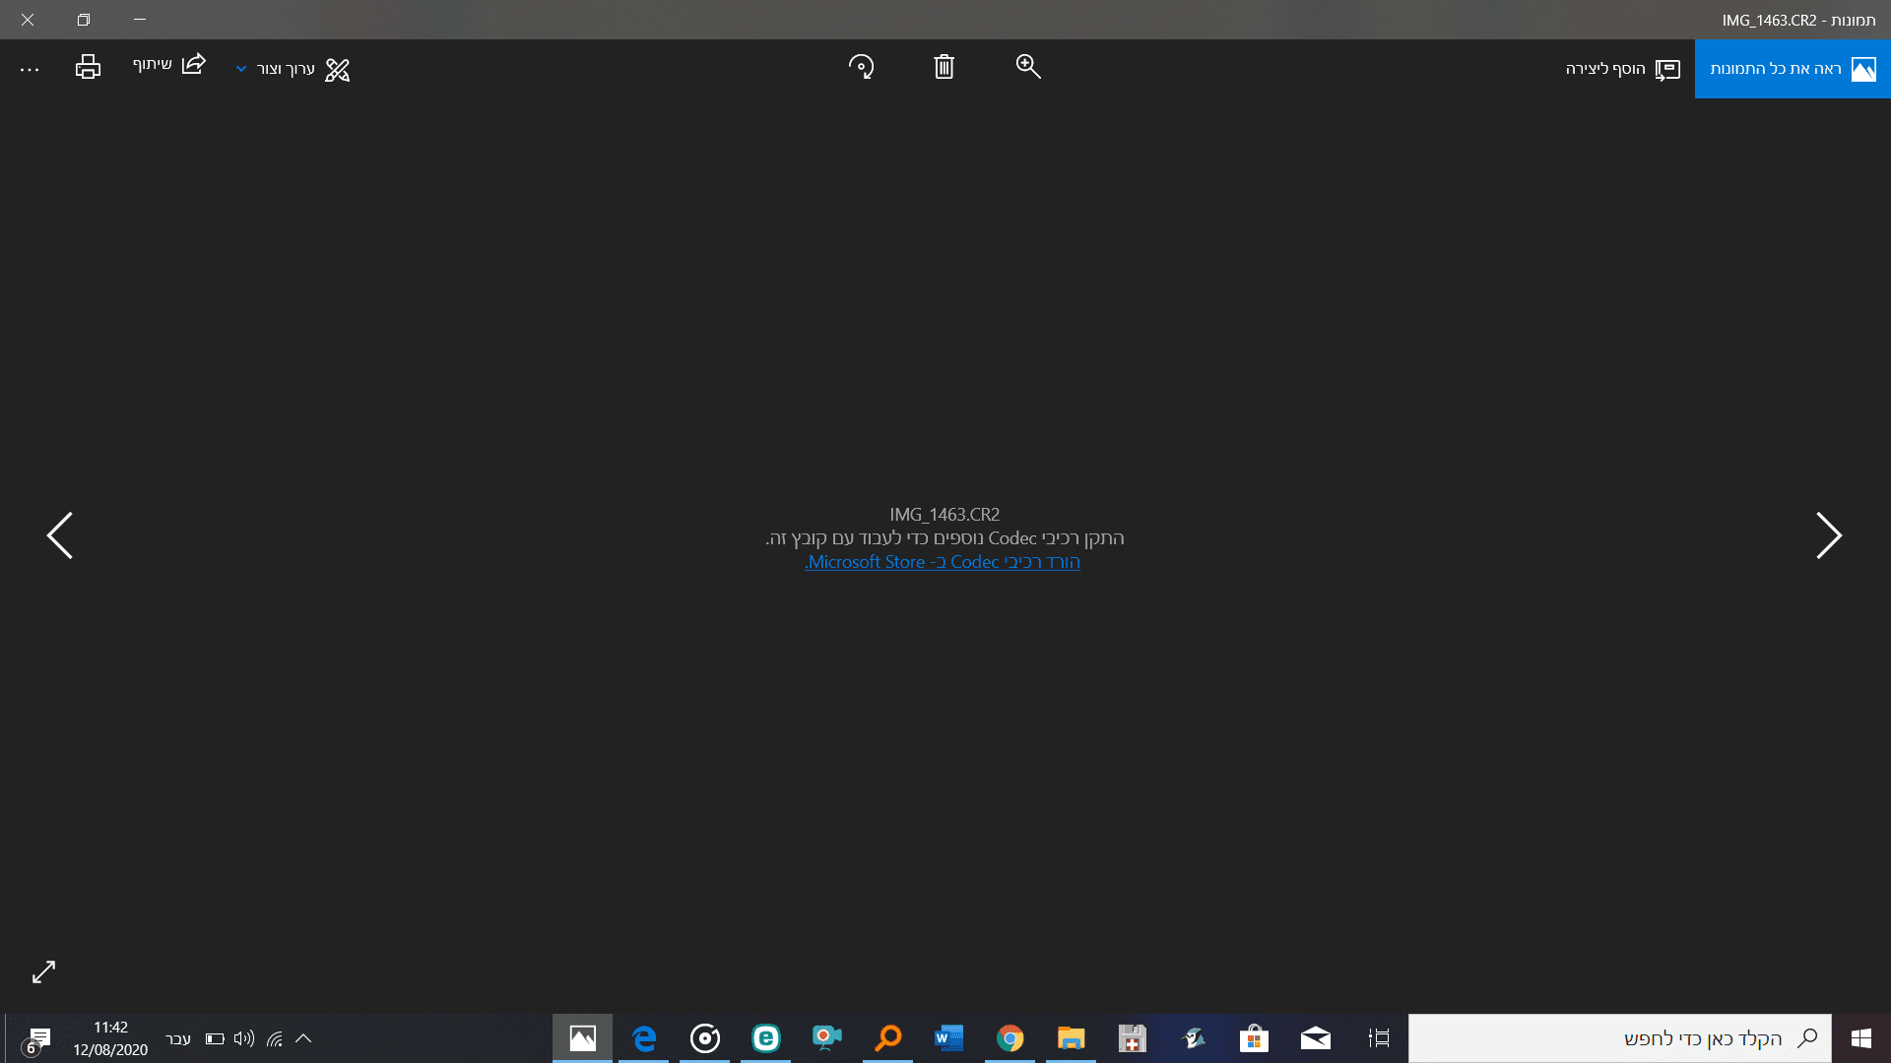Image resolution: width=1891 pixels, height=1063 pixels.
Task: Toggle hidden icons in the system tray
Action: pos(303,1038)
